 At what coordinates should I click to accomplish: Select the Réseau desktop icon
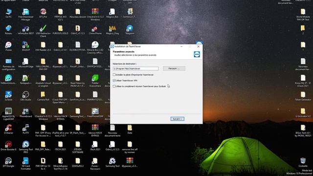tap(8, 30)
